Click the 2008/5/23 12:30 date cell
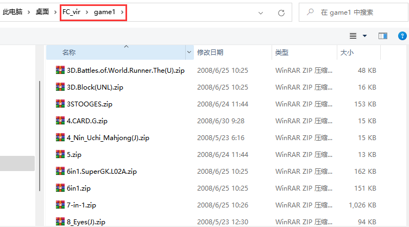The width and height of the screenshot is (409, 227). tap(223, 222)
